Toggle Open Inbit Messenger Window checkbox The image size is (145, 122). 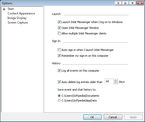click(x=59, y=28)
